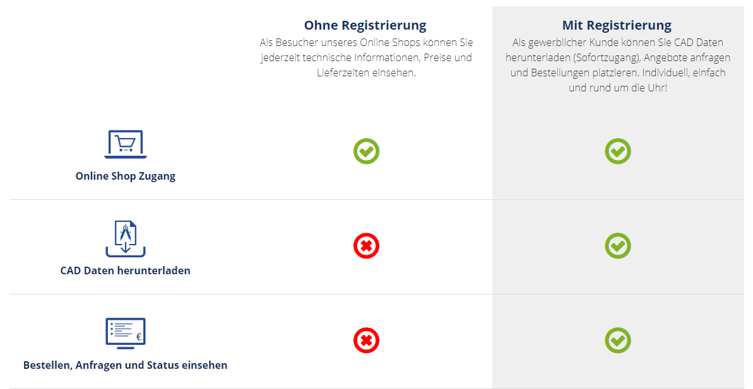Click the word Lieferzeiten in visitor description

[346, 73]
